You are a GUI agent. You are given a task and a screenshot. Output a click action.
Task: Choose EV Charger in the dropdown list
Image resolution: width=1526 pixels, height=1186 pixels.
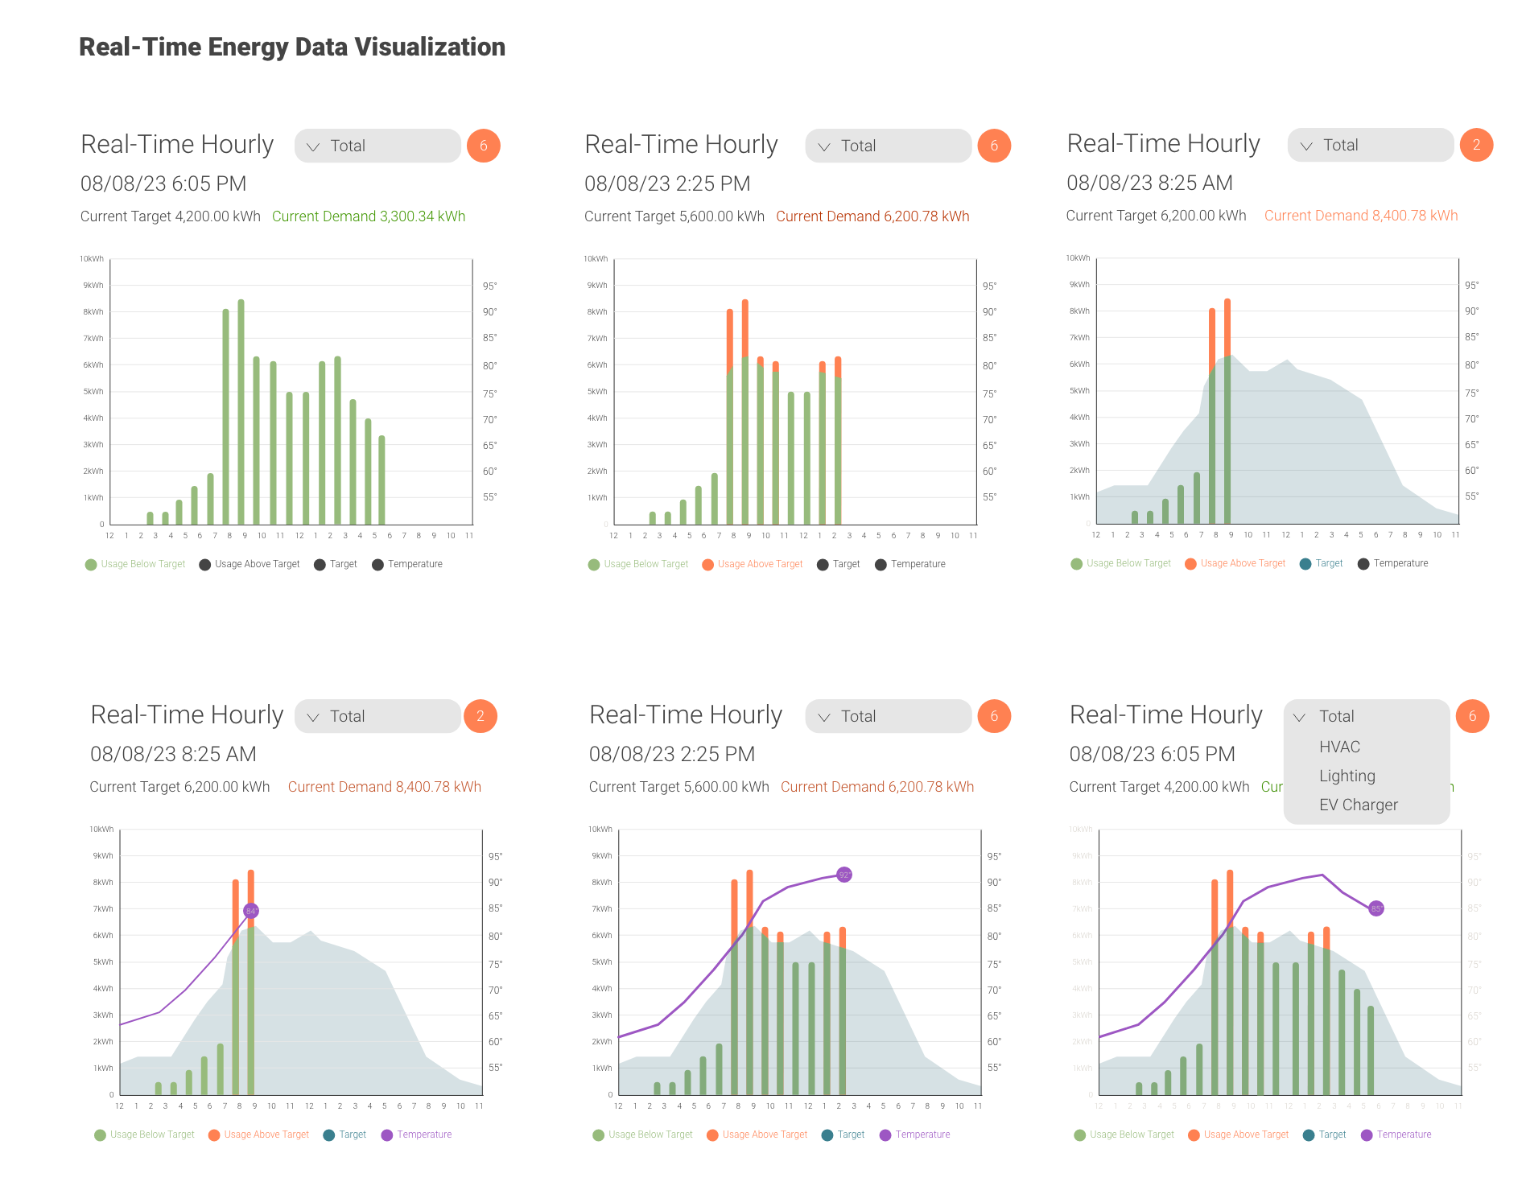tap(1358, 805)
